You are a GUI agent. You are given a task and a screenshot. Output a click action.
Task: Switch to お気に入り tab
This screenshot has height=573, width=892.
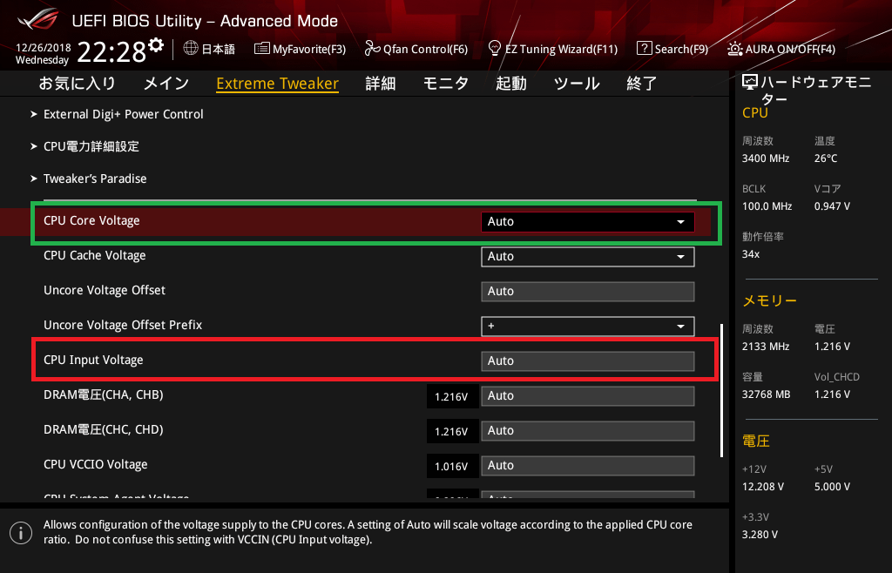click(x=78, y=83)
